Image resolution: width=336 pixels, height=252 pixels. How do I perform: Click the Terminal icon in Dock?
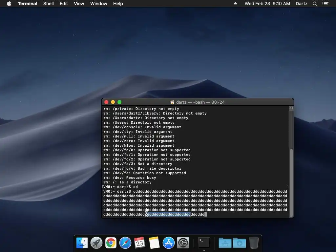tap(204, 243)
